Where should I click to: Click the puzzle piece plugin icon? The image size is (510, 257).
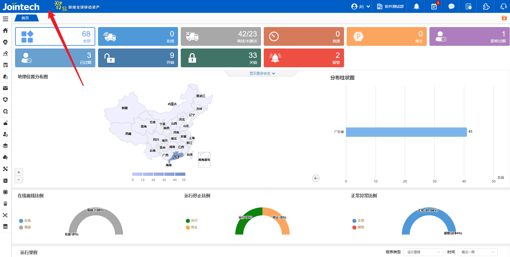click(486, 6)
